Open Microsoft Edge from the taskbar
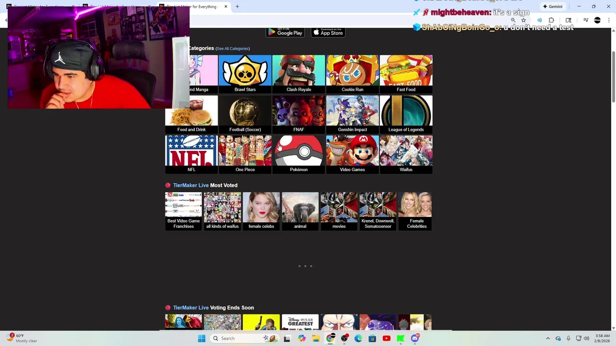 (359, 338)
